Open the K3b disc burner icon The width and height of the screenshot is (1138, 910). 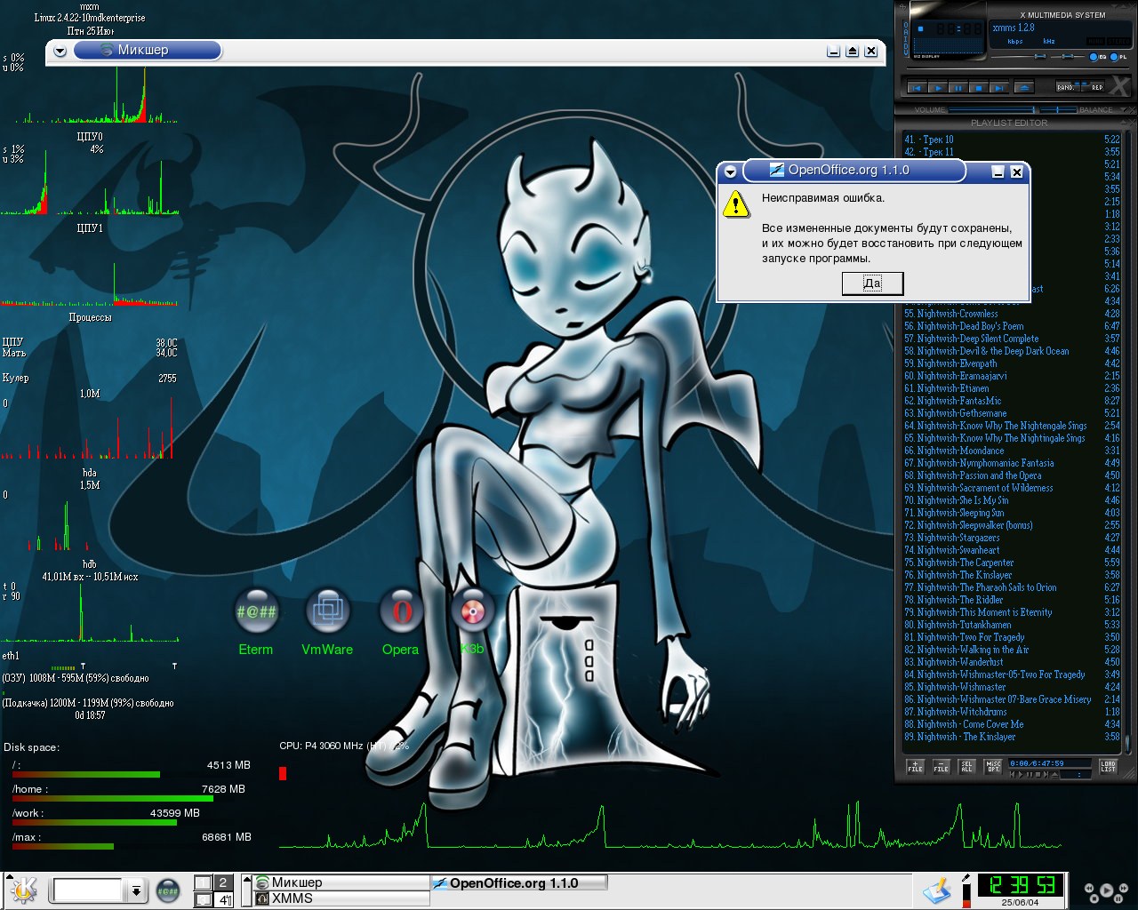click(x=472, y=611)
